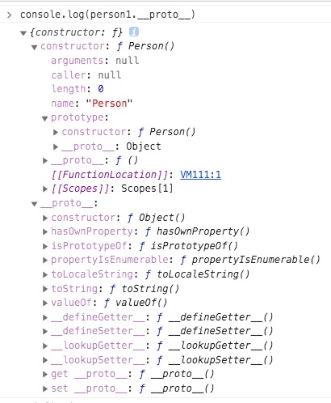The image size is (331, 403).
Task: Expand the __proto__: f () entry
Action: (x=45, y=161)
